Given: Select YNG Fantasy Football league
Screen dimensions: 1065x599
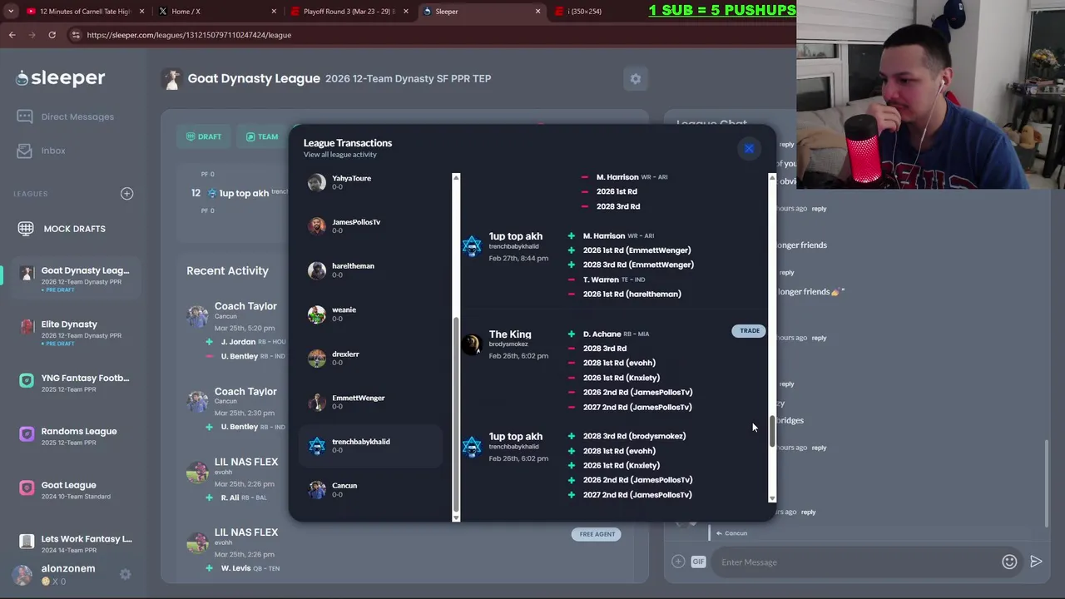Looking at the screenshot, I should [x=75, y=383].
